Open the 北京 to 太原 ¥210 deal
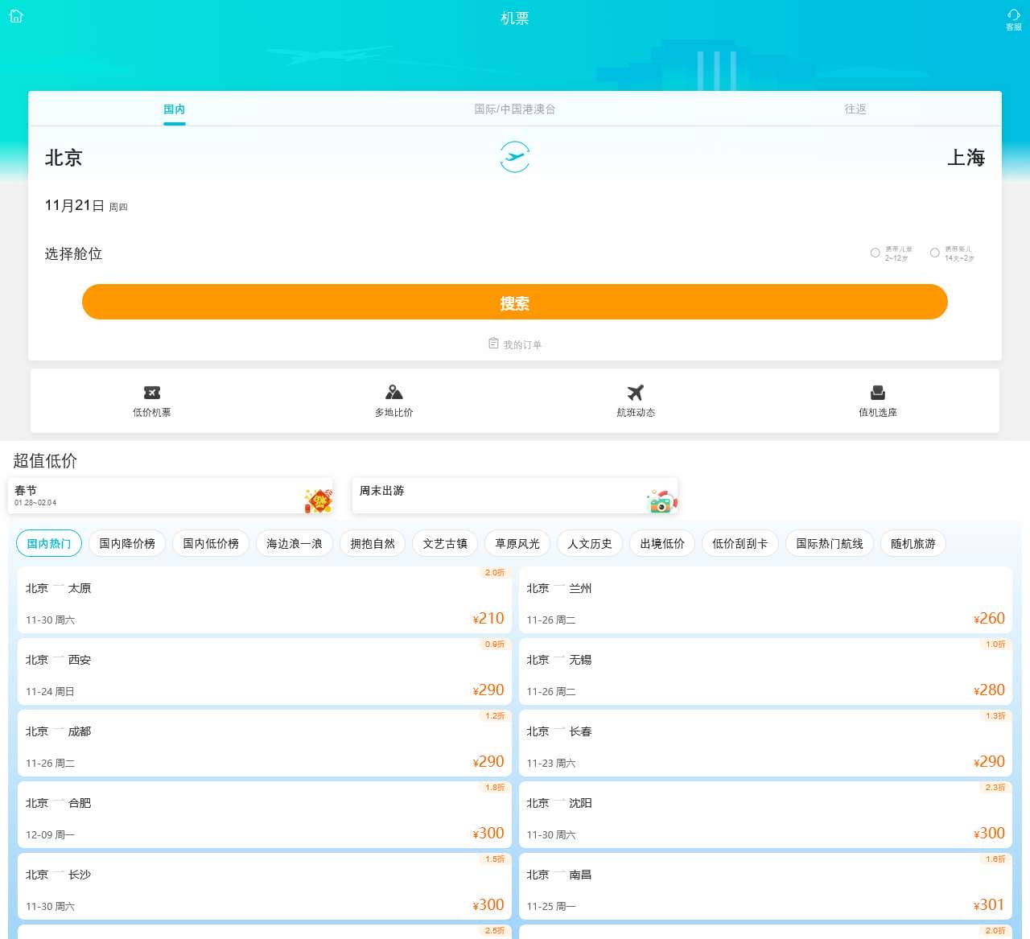The width and height of the screenshot is (1030, 939). (x=264, y=602)
